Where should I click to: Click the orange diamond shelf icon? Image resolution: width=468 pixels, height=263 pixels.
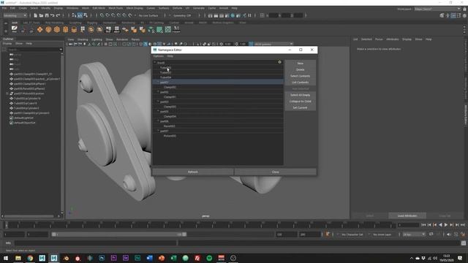[x=39, y=29]
